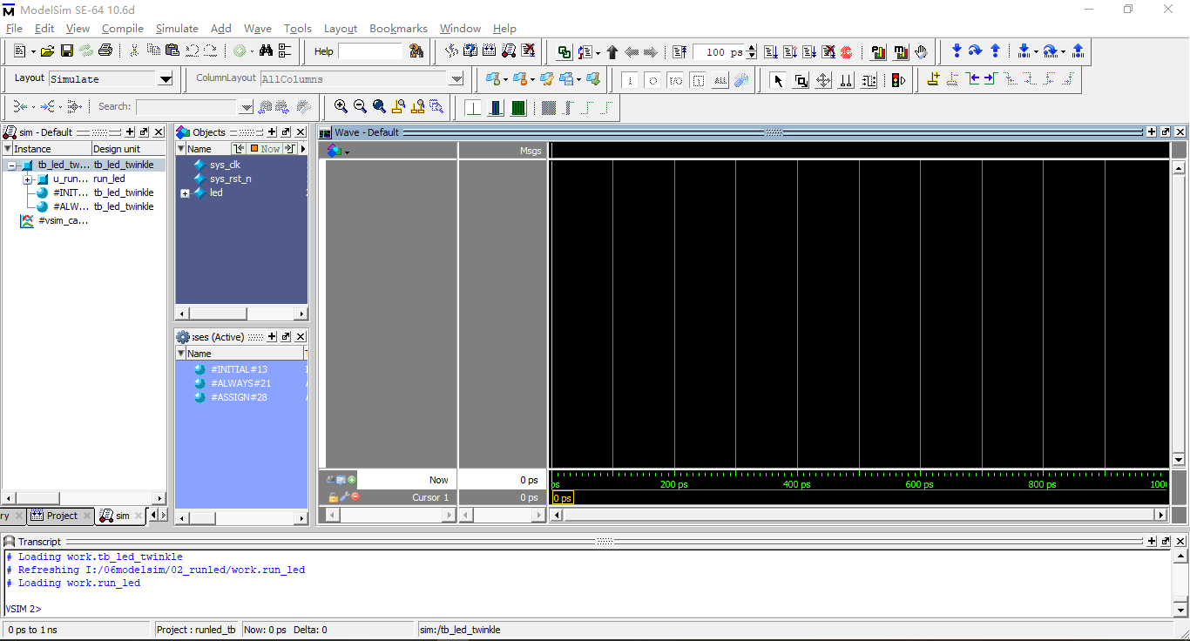Open the Layout Simulate dropdown
The image size is (1190, 641).
pos(166,79)
